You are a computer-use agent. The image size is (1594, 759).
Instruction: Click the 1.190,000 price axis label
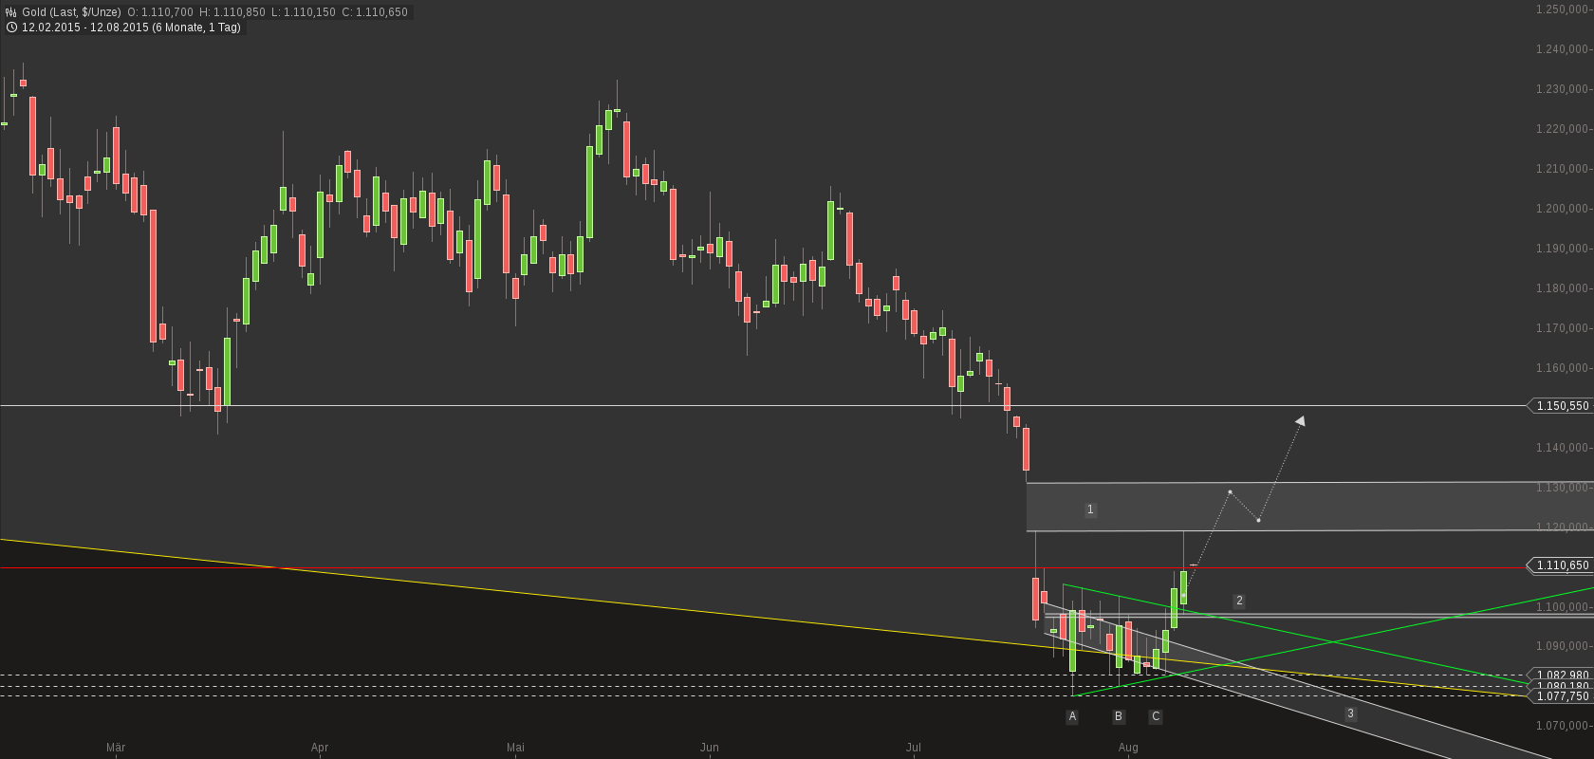[1563, 249]
